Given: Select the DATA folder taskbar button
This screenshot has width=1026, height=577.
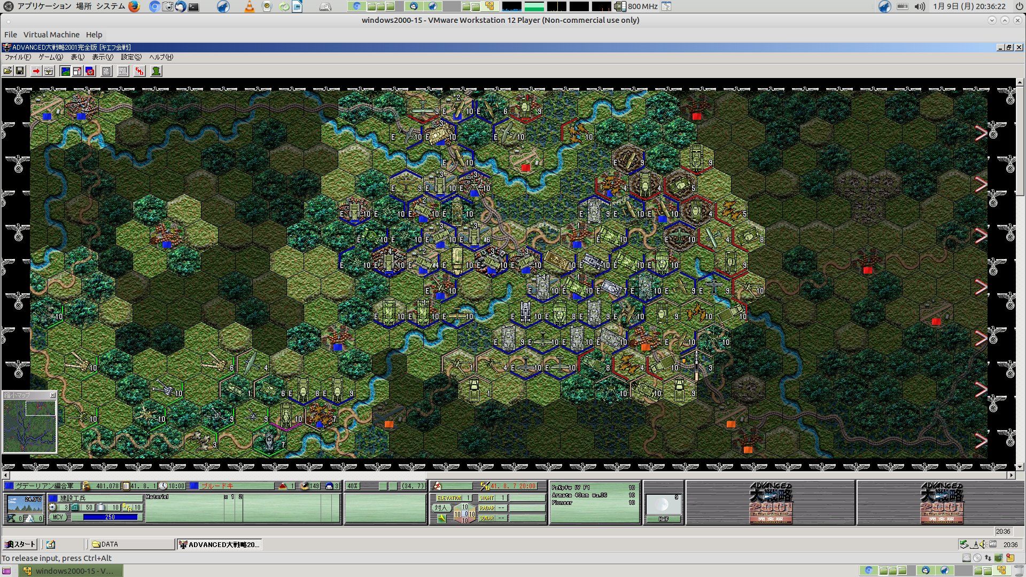Looking at the screenshot, I should pos(131,544).
